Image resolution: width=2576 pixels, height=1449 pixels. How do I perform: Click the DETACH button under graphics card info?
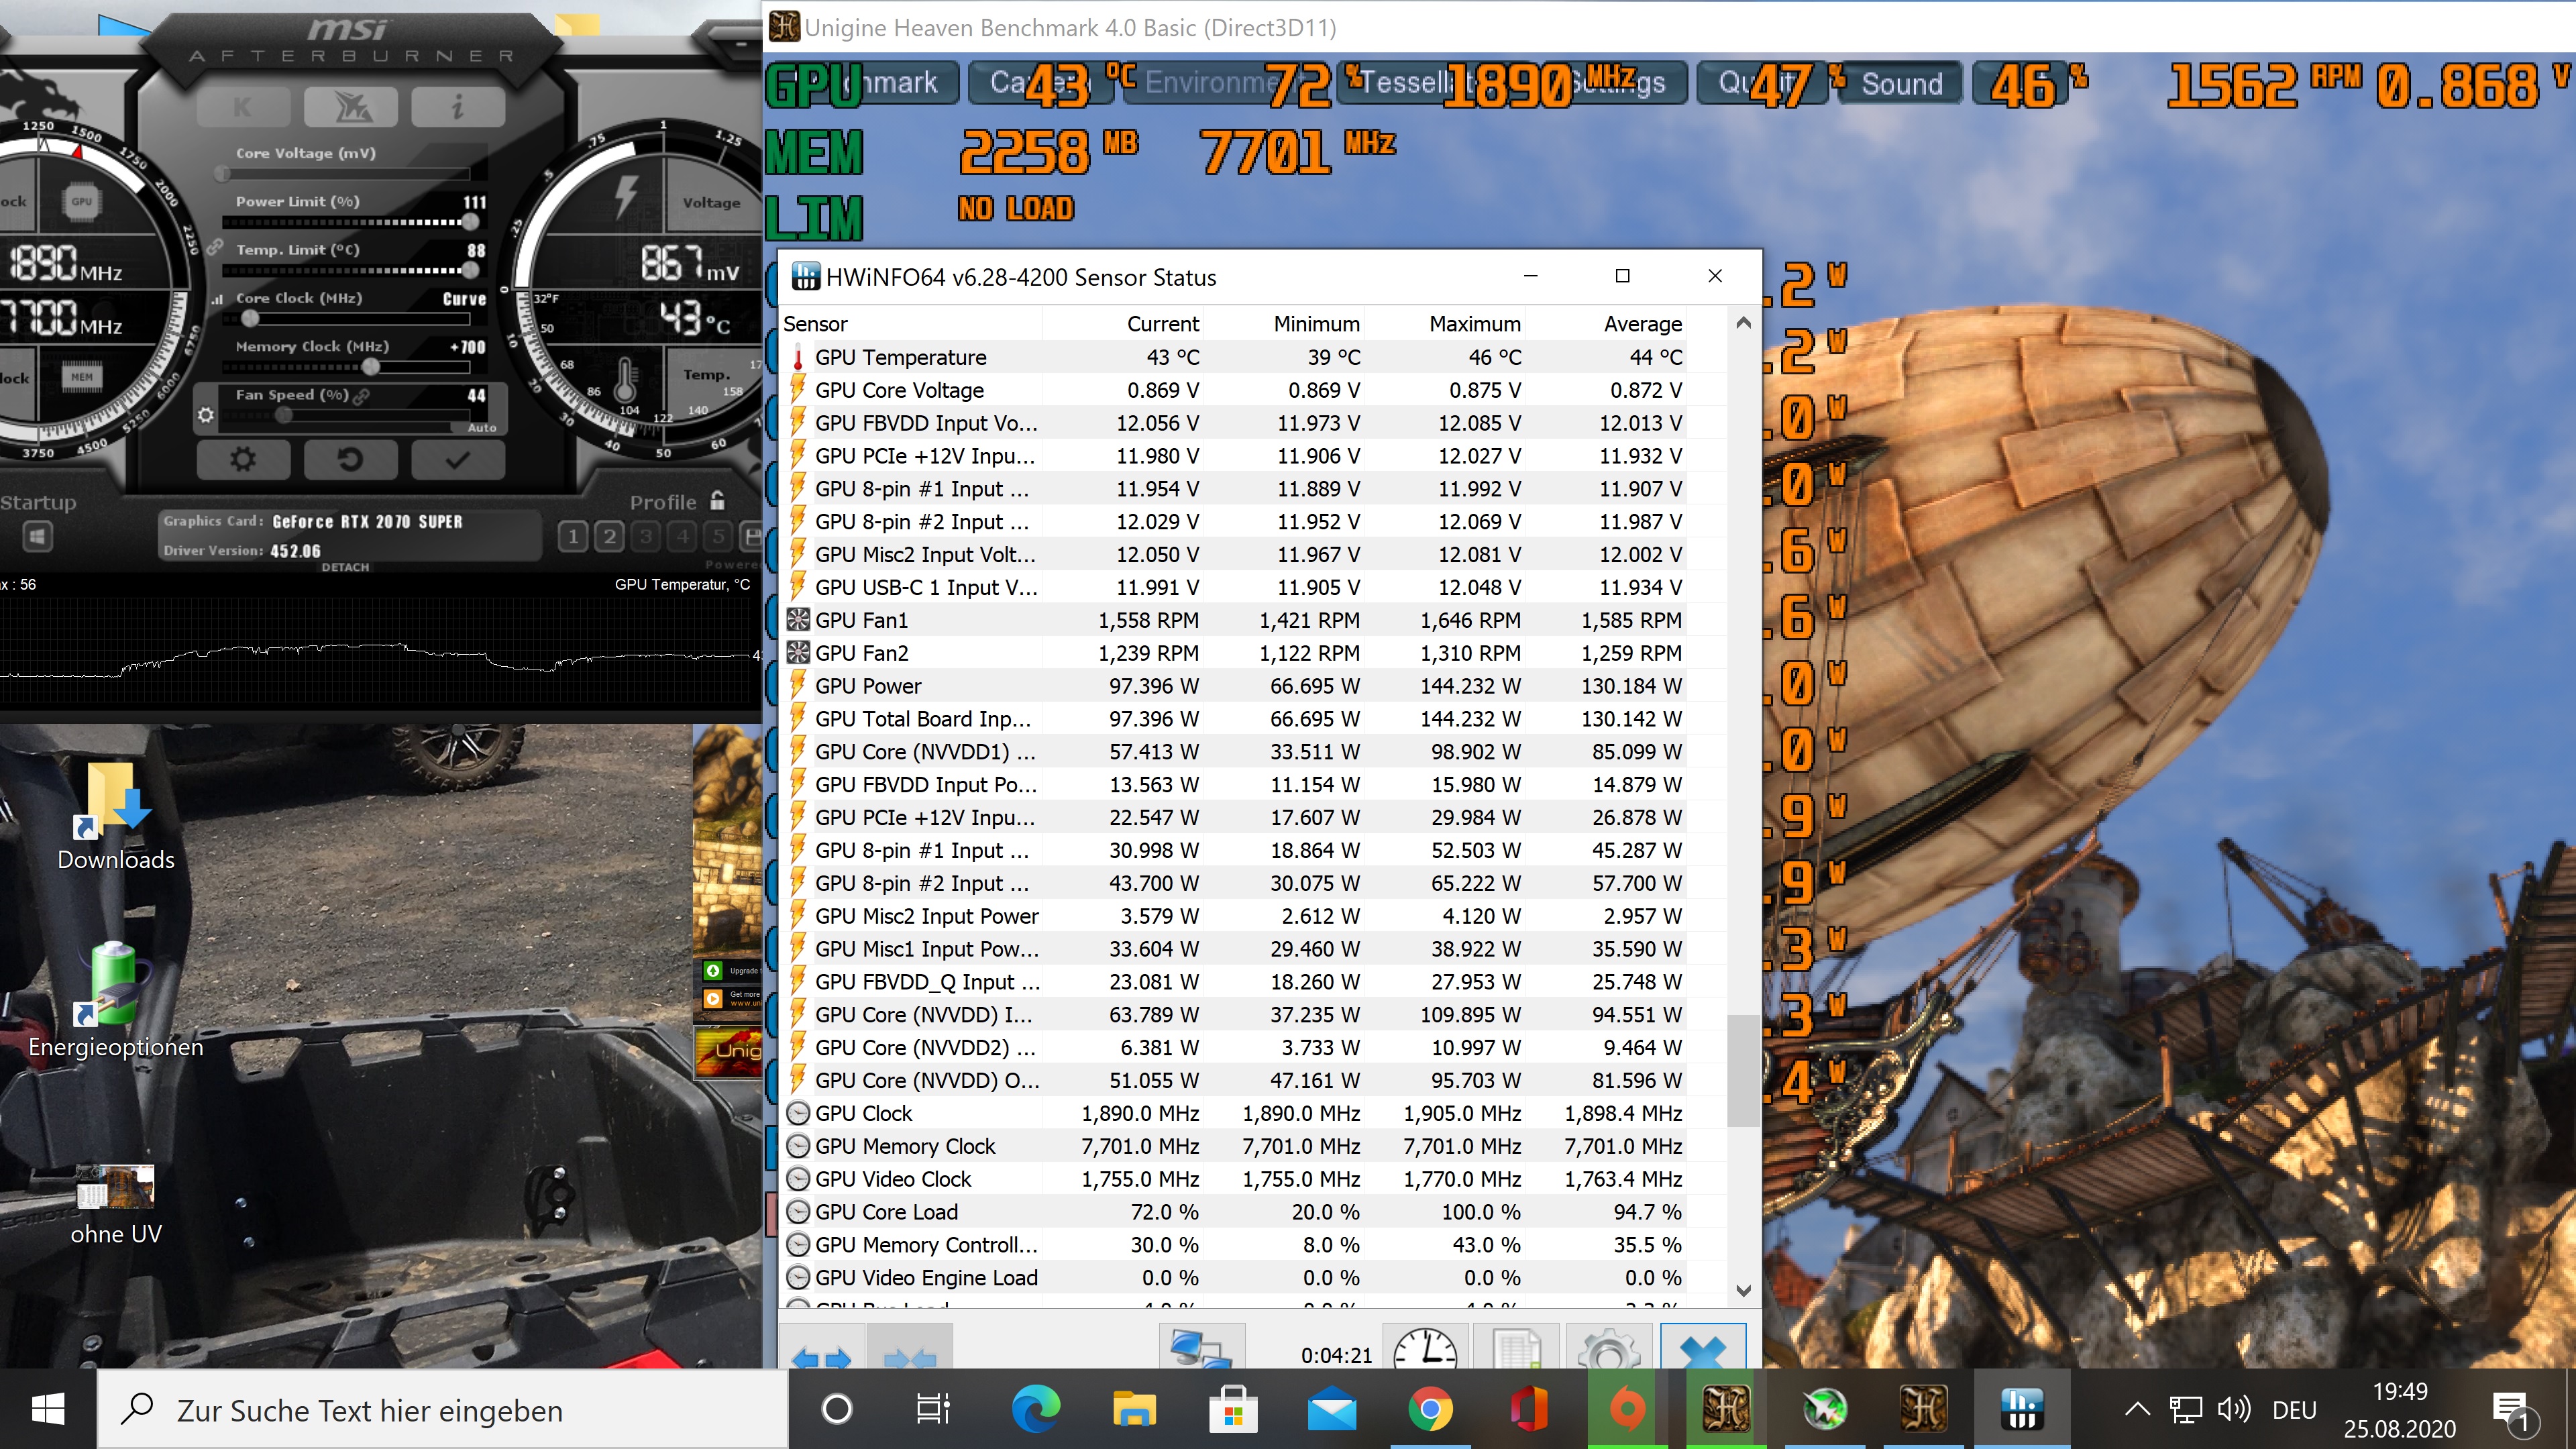point(345,567)
